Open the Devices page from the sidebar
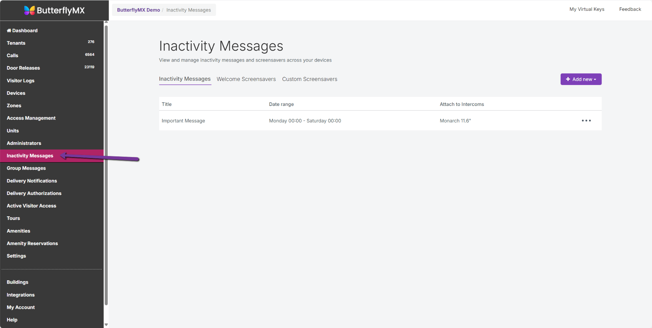The height and width of the screenshot is (328, 652). (x=16, y=93)
